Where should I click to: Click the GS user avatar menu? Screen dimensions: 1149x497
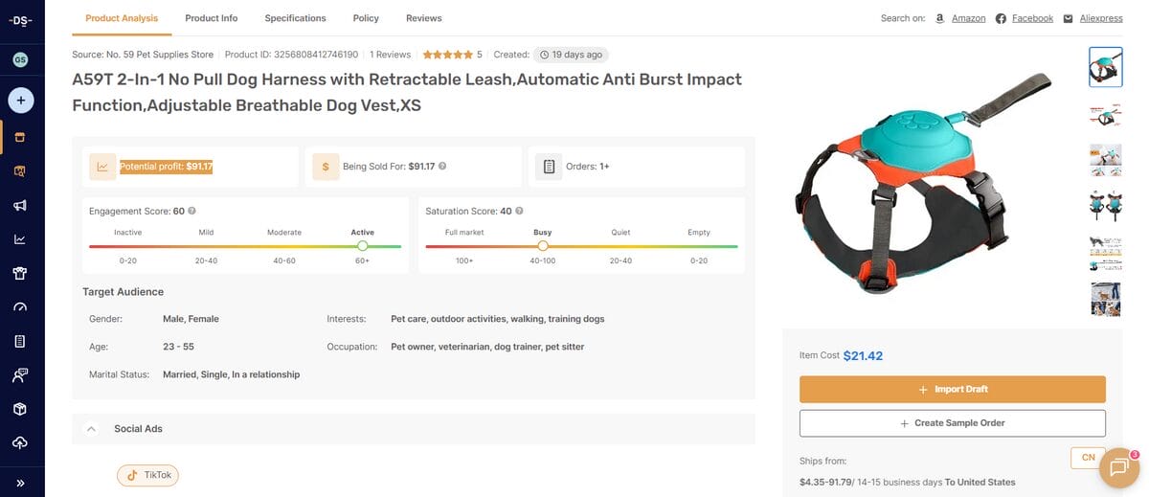[x=20, y=59]
